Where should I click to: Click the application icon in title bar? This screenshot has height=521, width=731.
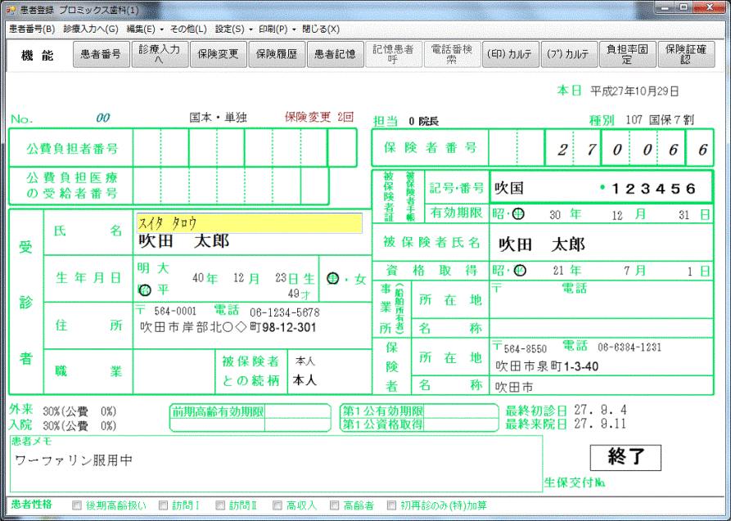pos(11,9)
